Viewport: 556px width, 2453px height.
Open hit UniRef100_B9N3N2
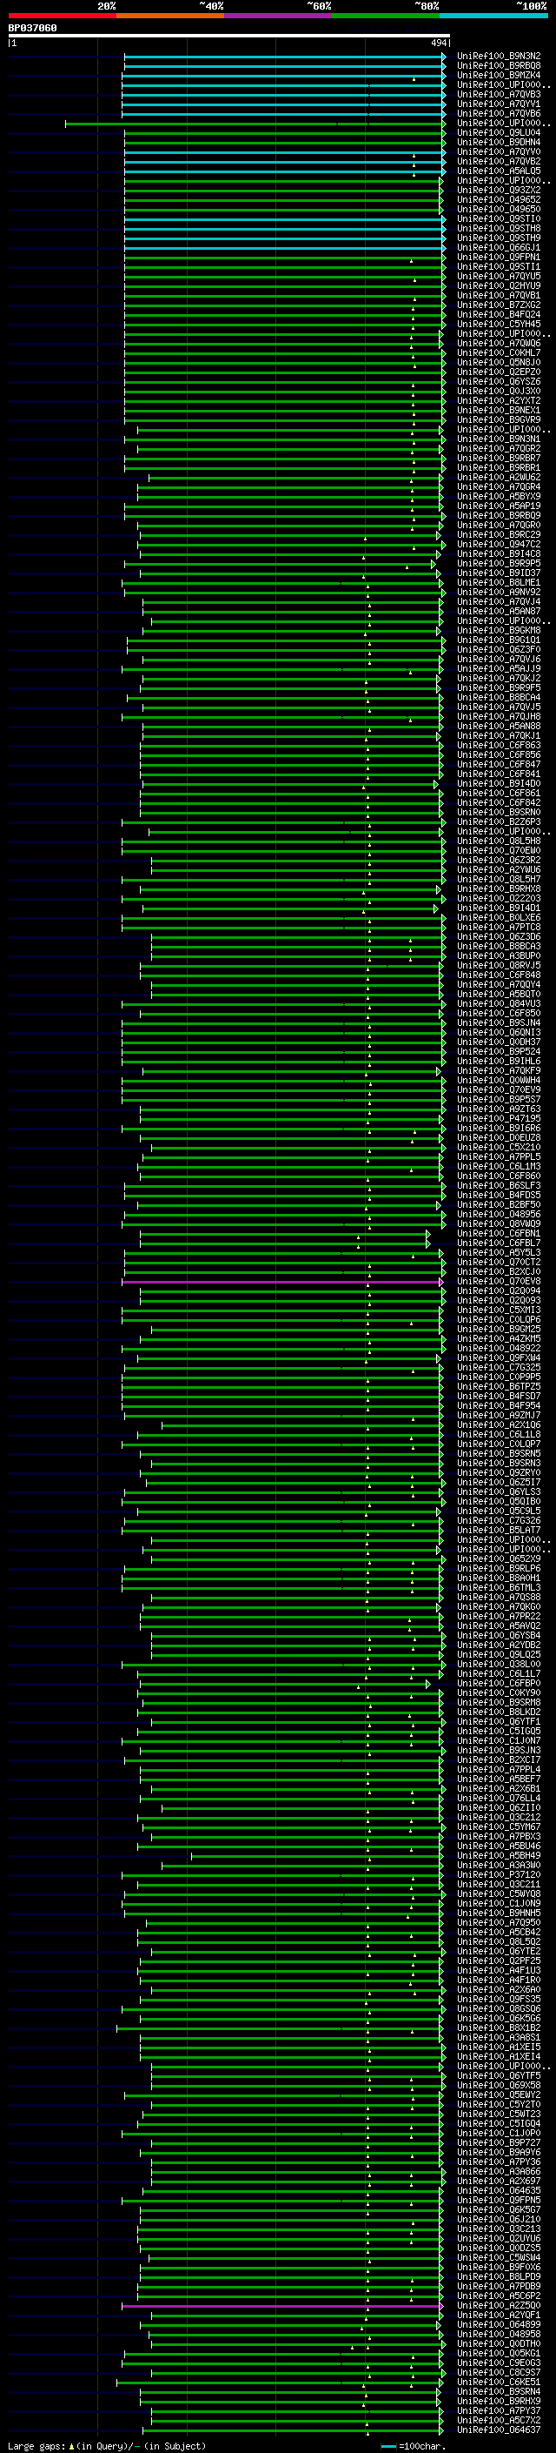pyautogui.click(x=499, y=57)
